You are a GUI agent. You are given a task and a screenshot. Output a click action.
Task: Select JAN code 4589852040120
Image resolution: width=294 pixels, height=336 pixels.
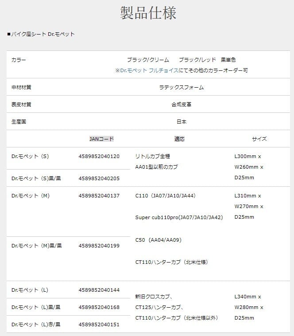pyautogui.click(x=99, y=156)
